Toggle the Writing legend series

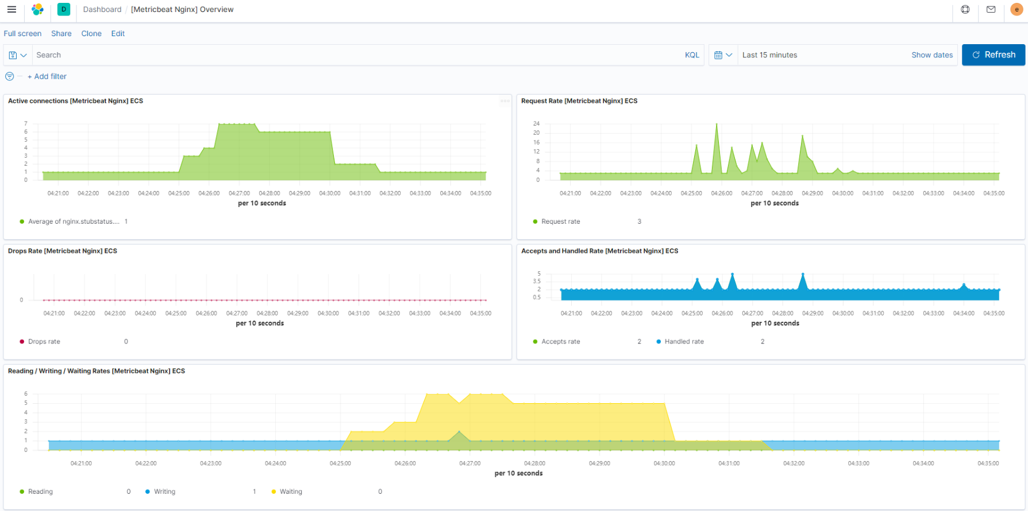pos(160,492)
